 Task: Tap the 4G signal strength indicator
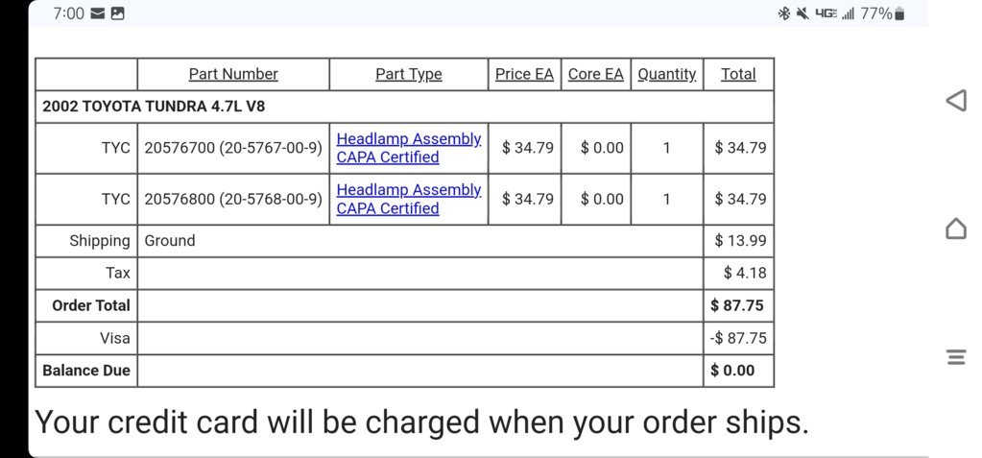(x=835, y=13)
